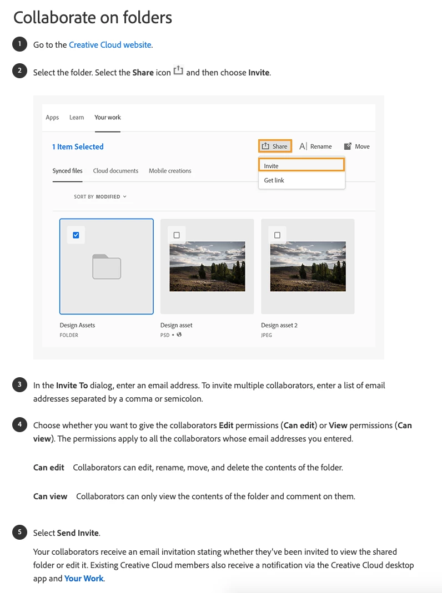The height and width of the screenshot is (593, 442).
Task: Check the Design asset 2 checkbox
Action: click(277, 235)
